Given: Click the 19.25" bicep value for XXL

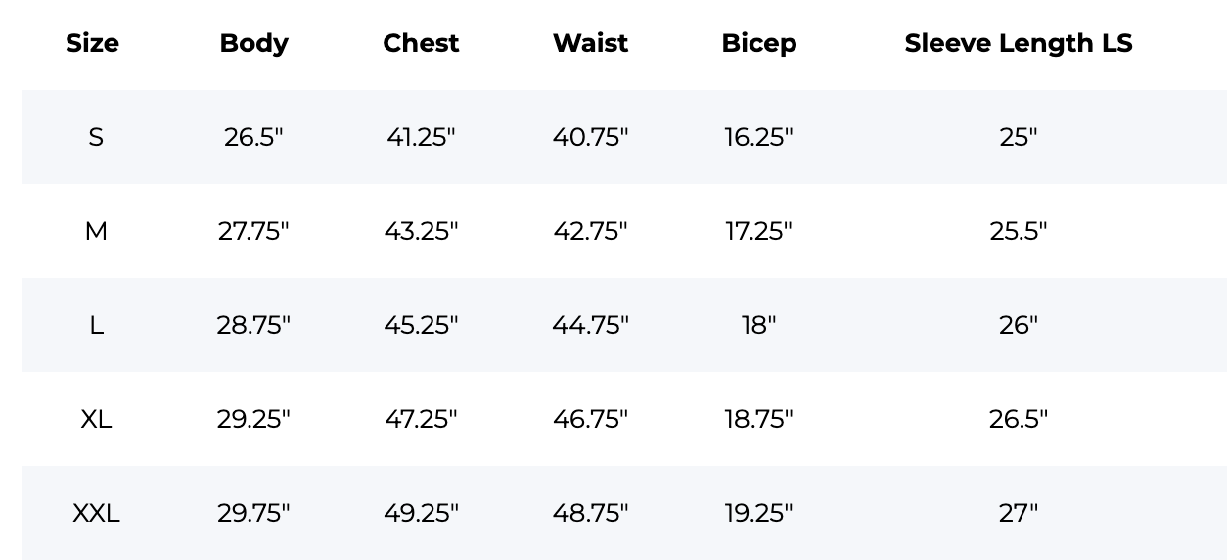Looking at the screenshot, I should [x=758, y=513].
